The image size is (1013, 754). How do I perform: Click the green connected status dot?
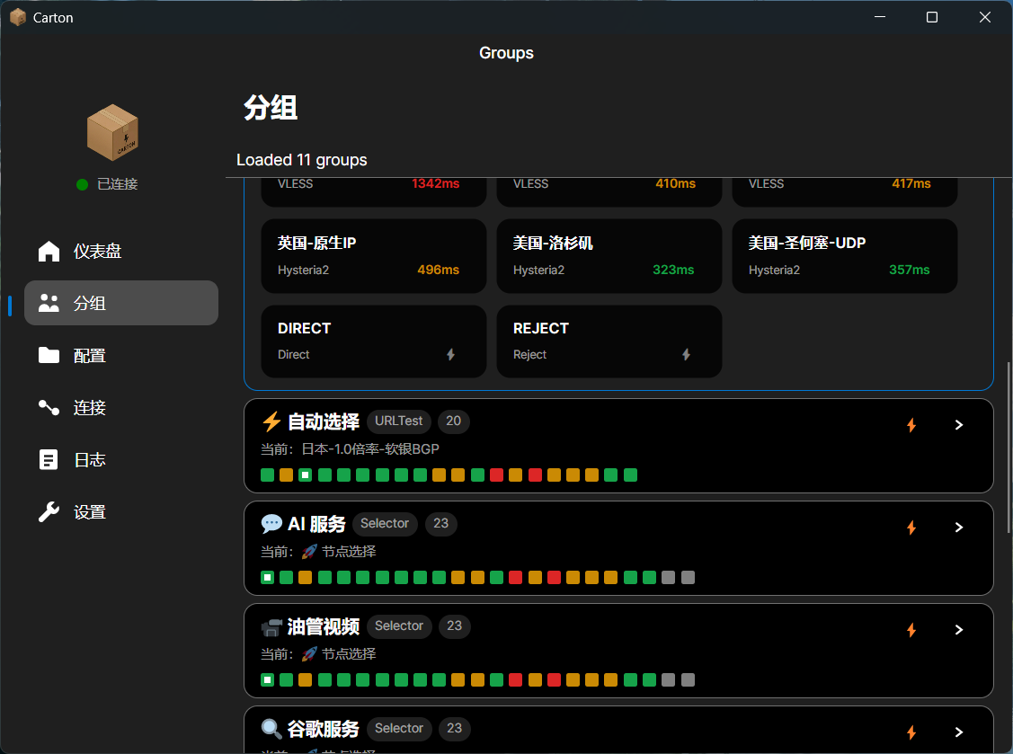click(82, 185)
